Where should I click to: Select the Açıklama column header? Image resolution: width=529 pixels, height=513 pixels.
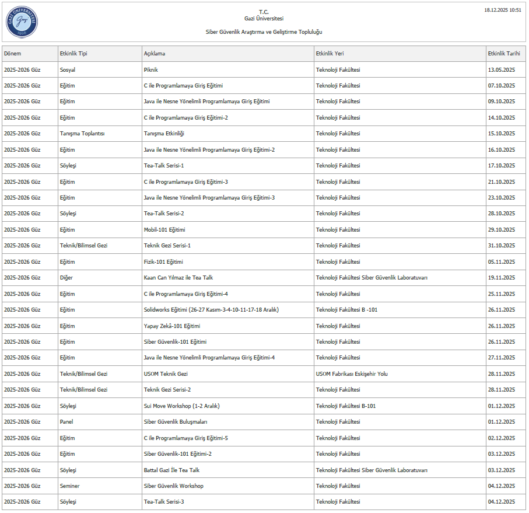click(x=155, y=54)
